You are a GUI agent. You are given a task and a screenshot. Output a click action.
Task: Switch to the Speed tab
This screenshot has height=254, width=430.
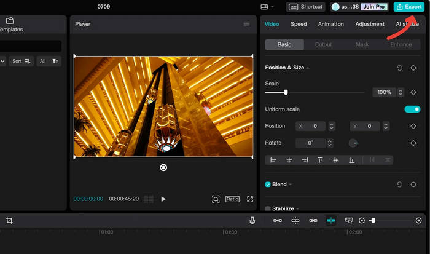coord(299,24)
